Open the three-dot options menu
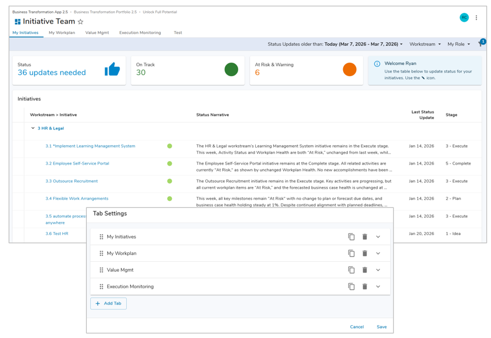491x338 pixels. [x=476, y=18]
